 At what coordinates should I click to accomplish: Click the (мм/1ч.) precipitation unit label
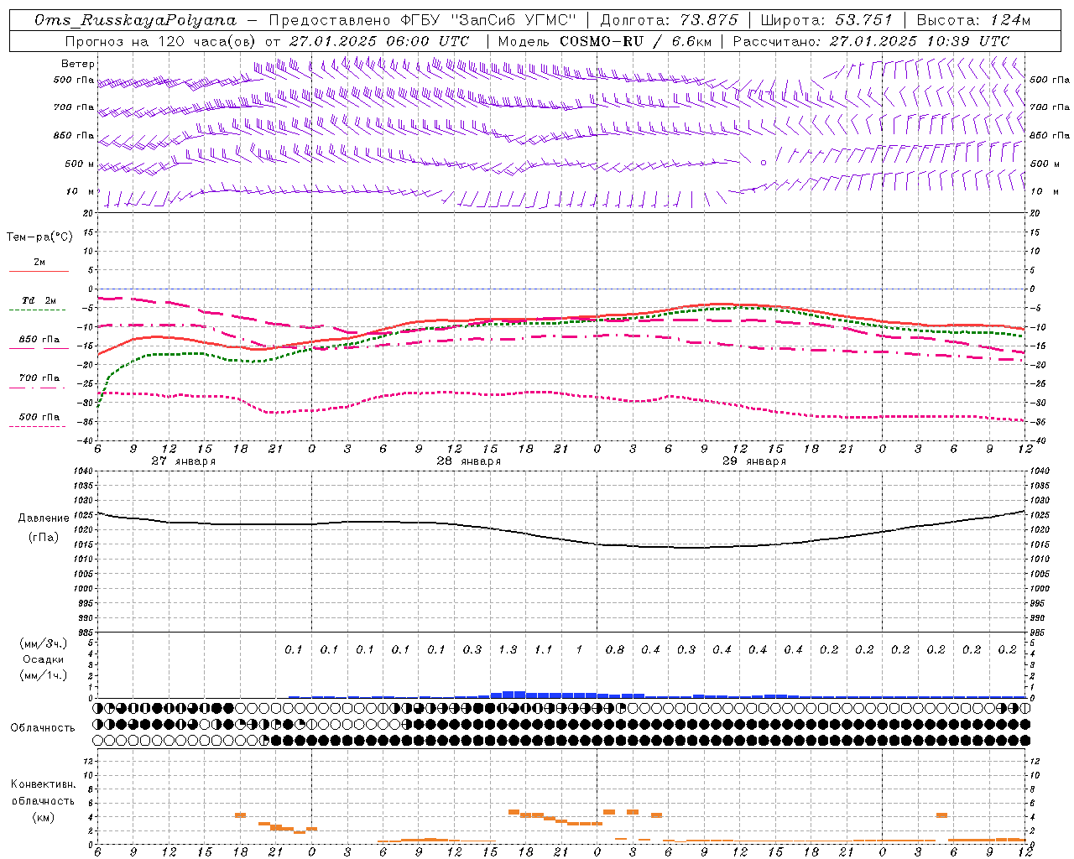[x=44, y=675]
